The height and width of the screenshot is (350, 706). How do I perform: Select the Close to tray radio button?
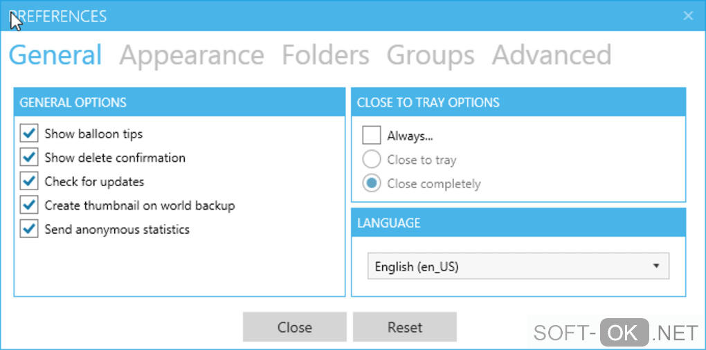click(x=372, y=160)
